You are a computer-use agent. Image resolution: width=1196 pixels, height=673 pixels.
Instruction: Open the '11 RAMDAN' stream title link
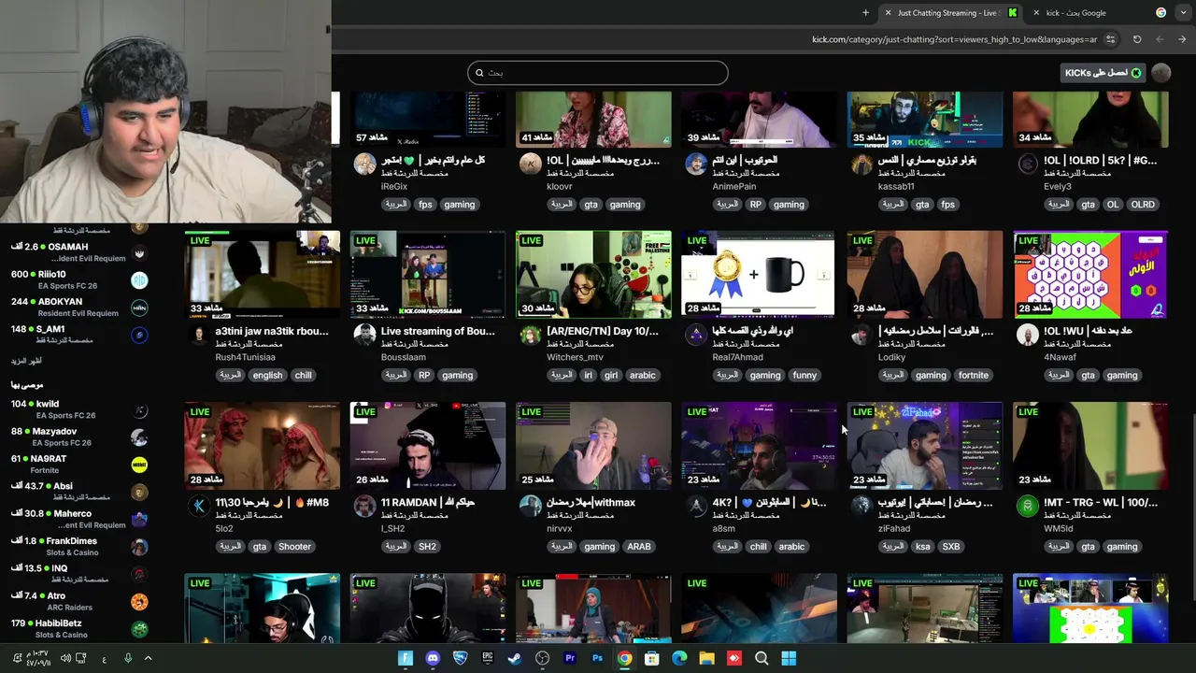point(428,502)
